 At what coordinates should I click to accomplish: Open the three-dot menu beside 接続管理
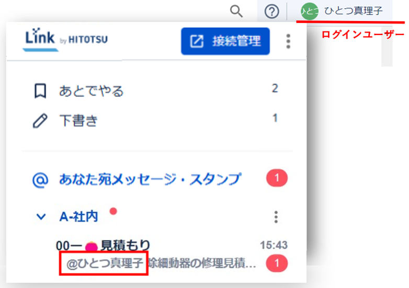tap(288, 41)
